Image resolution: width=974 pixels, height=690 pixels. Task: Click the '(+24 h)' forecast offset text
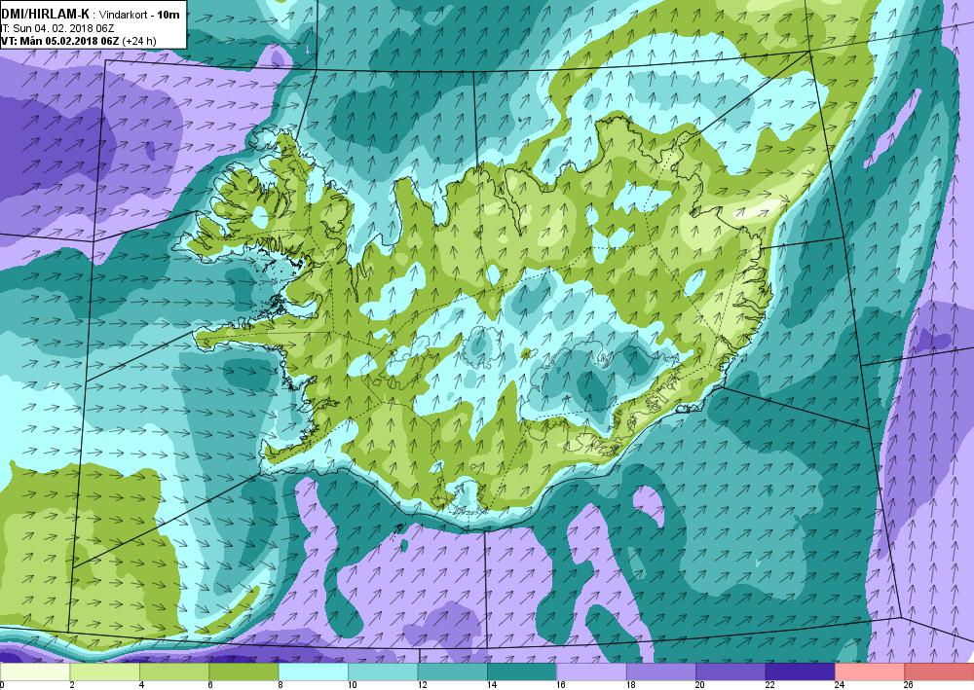(139, 42)
